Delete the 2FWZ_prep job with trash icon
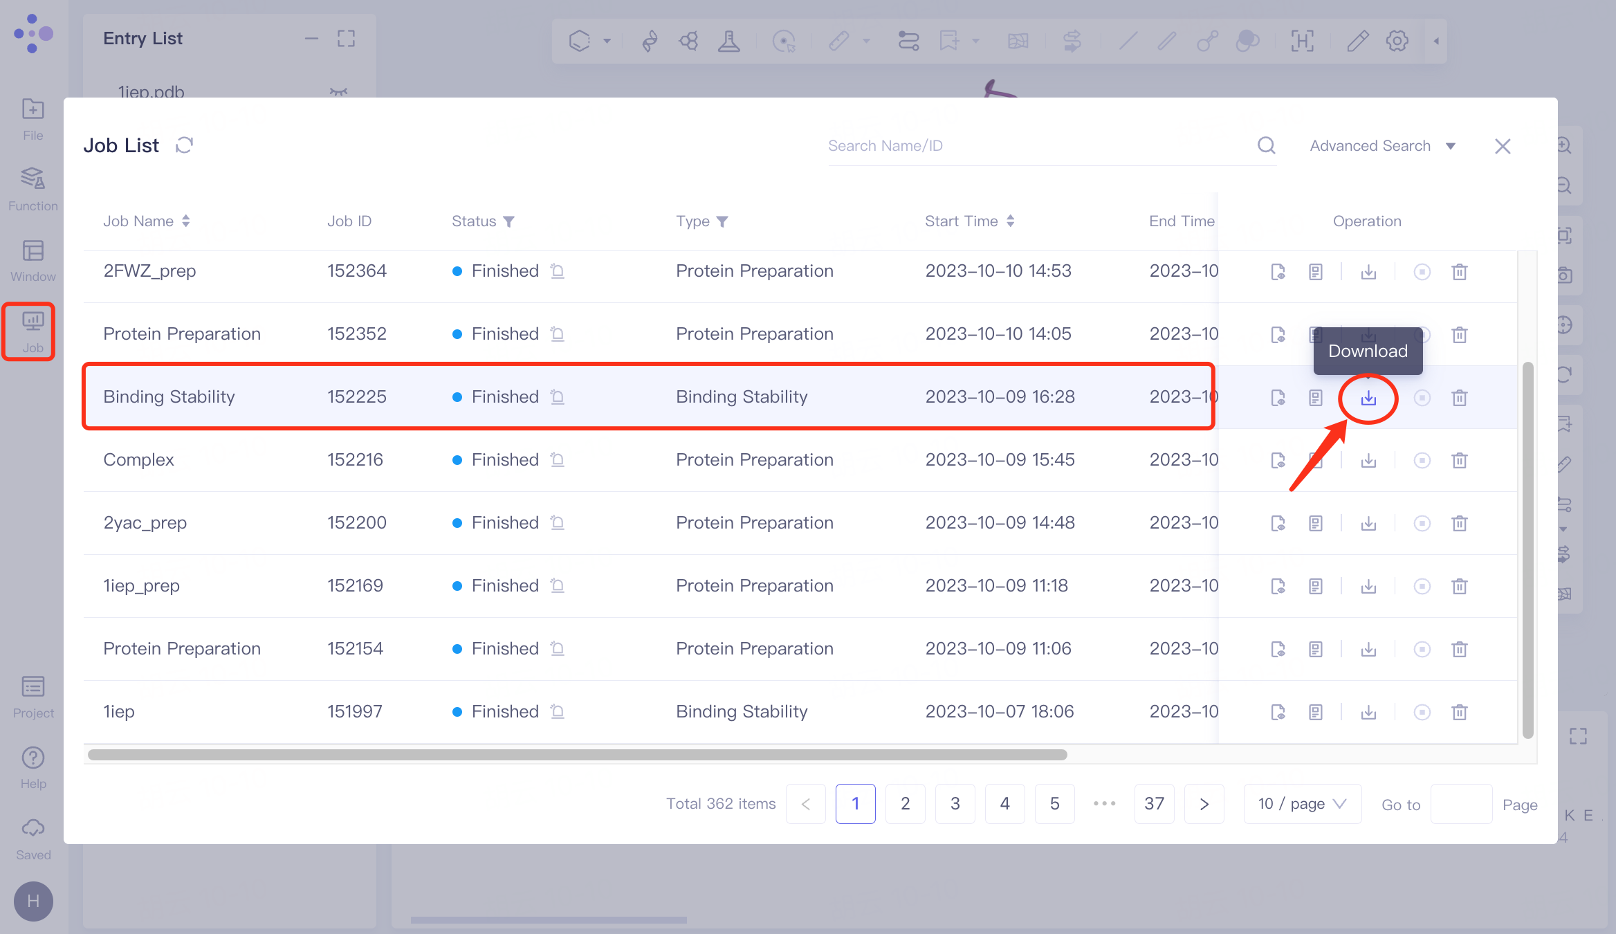Viewport: 1616px width, 934px height. coord(1459,272)
